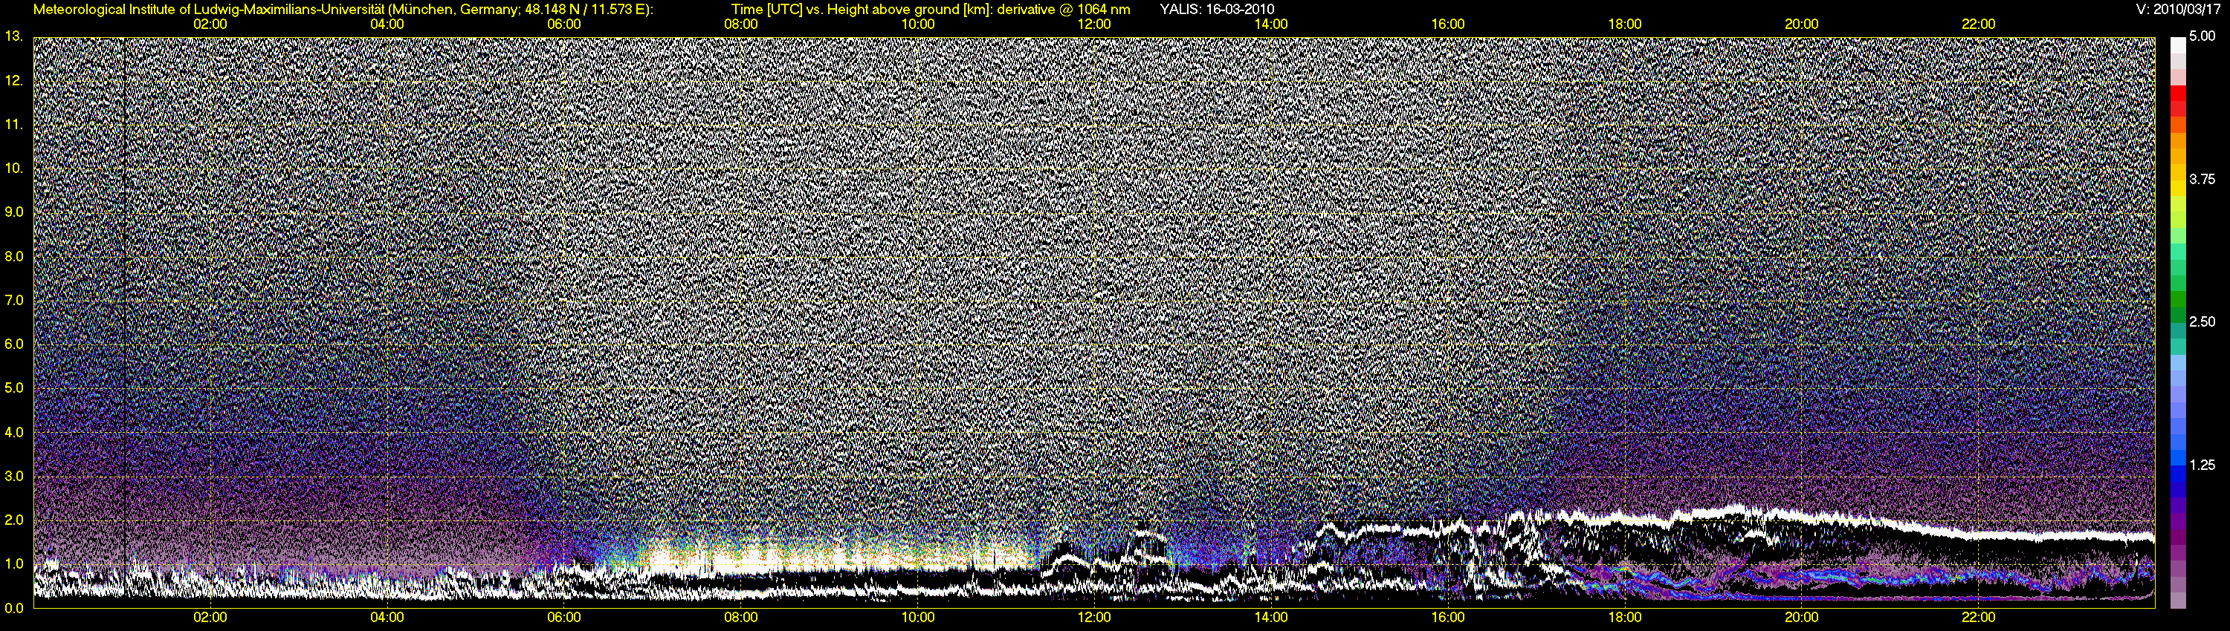Click the 22:00 label on the top axis

pyautogui.click(x=1978, y=24)
